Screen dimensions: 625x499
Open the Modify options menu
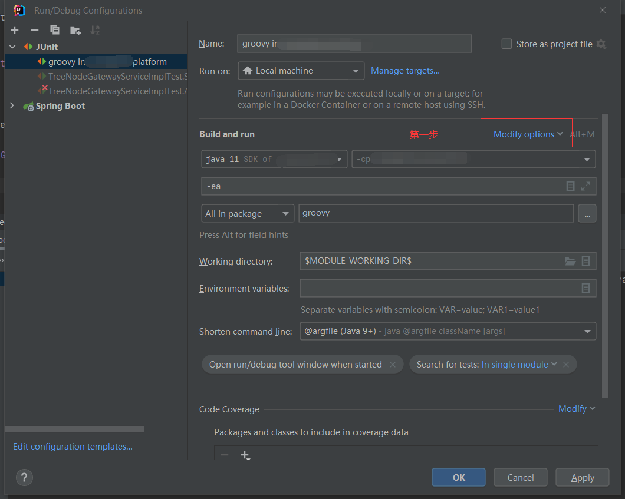[526, 134]
